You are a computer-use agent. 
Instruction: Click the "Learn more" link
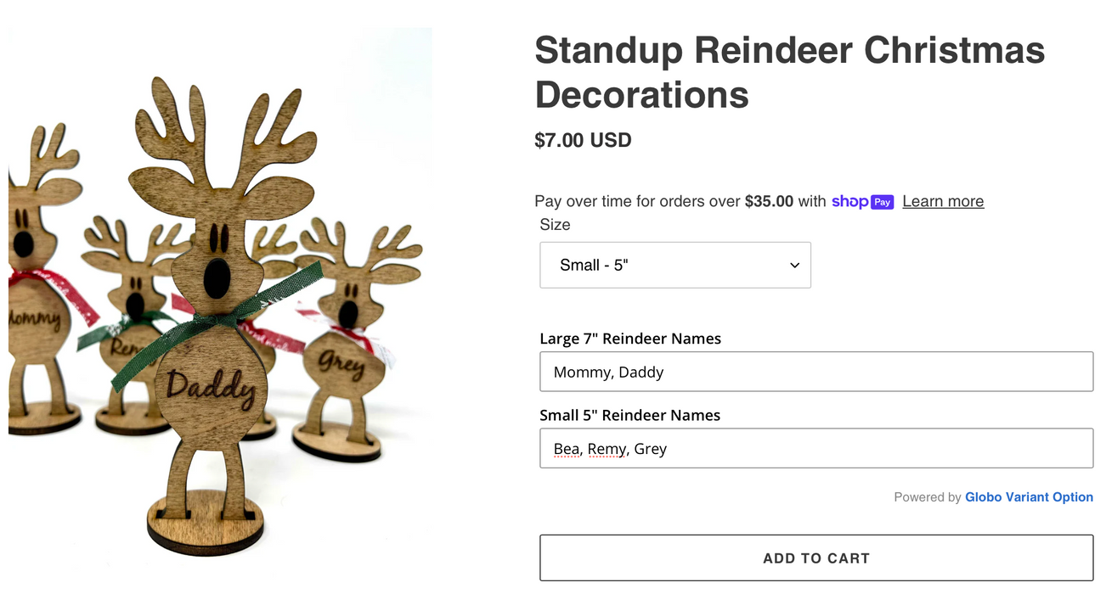coord(943,201)
